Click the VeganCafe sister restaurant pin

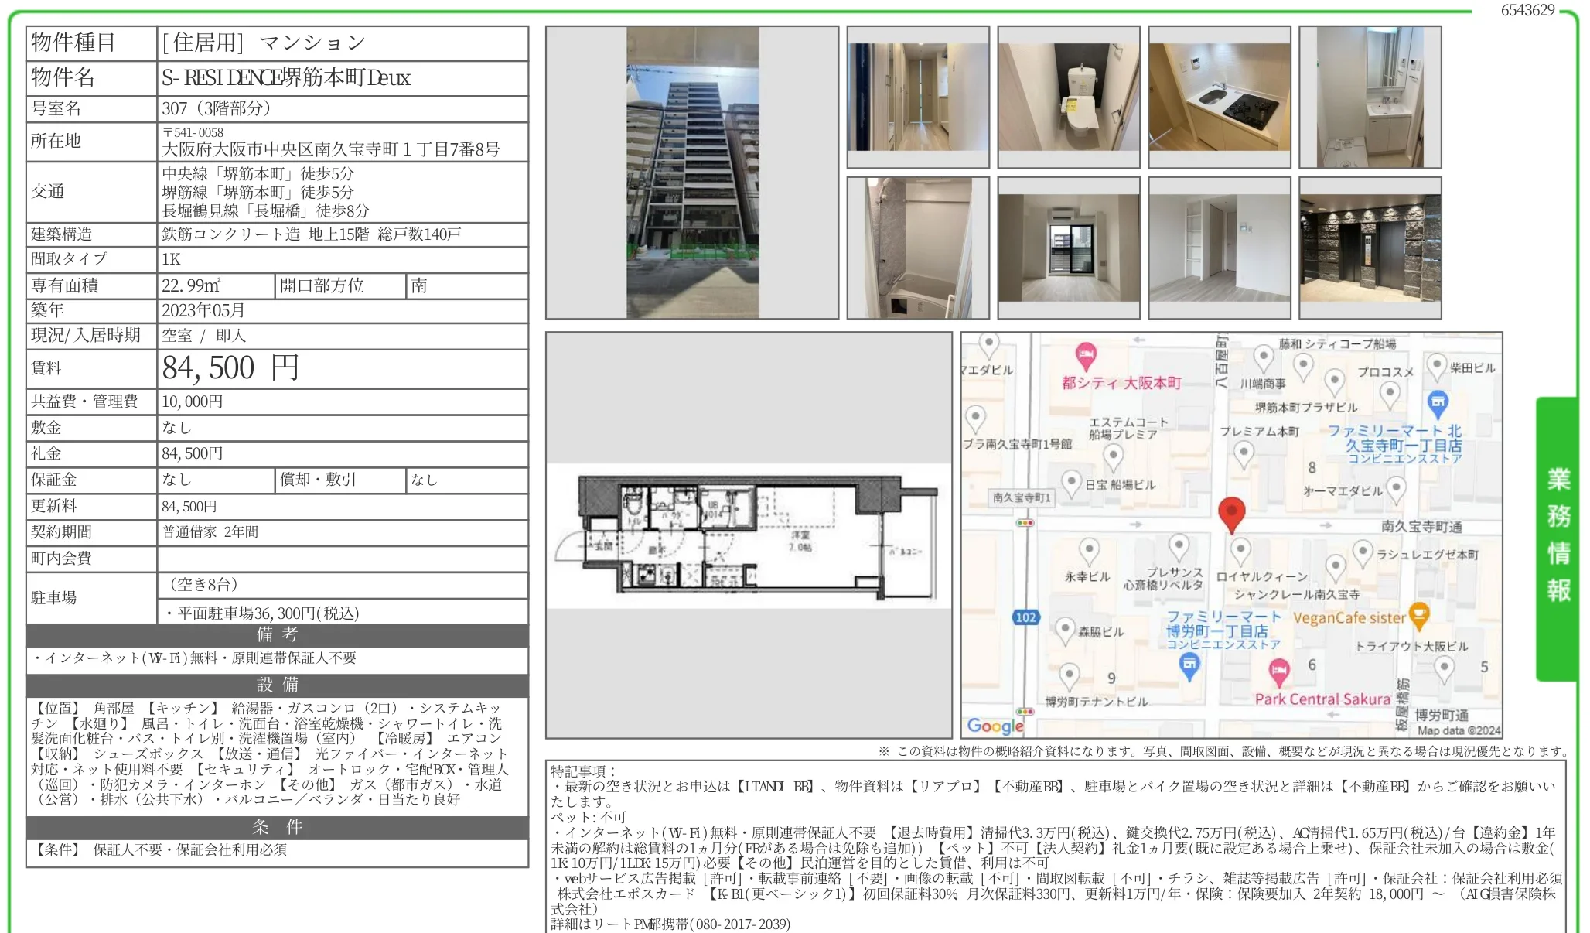click(x=1418, y=617)
